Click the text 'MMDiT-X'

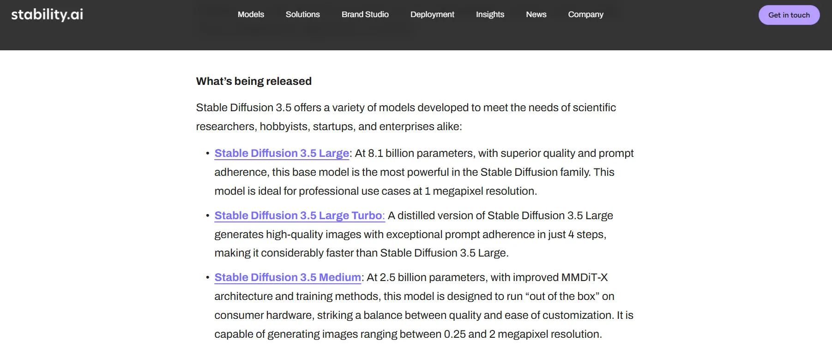coord(584,277)
